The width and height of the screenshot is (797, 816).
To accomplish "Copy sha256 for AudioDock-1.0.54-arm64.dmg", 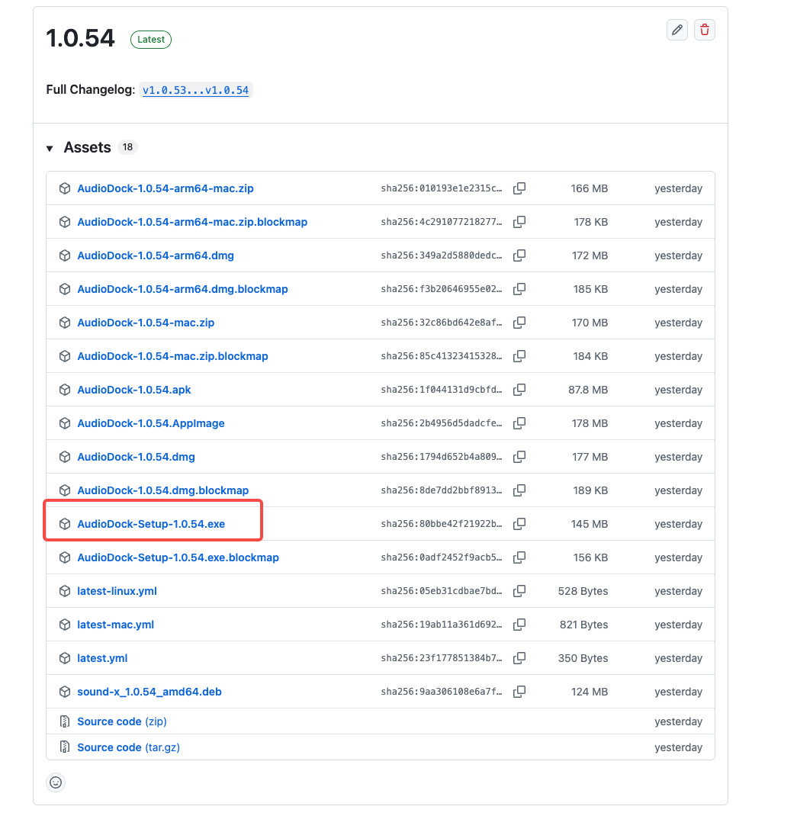I will [x=519, y=255].
